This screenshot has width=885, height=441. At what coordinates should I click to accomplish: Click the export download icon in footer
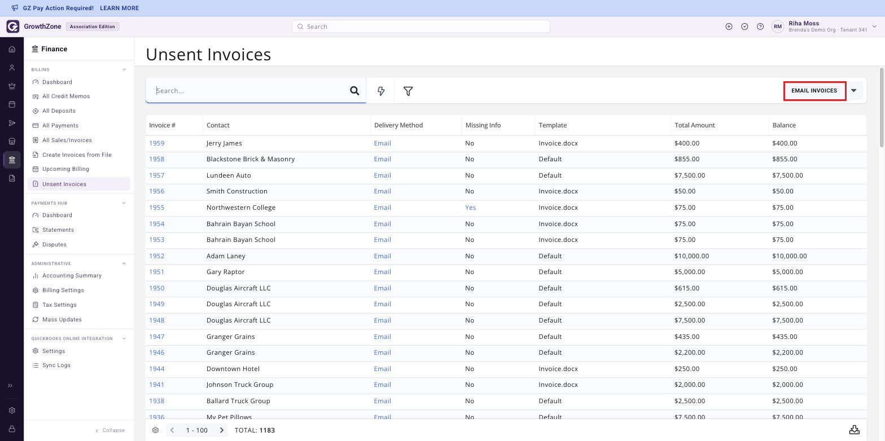[855, 430]
